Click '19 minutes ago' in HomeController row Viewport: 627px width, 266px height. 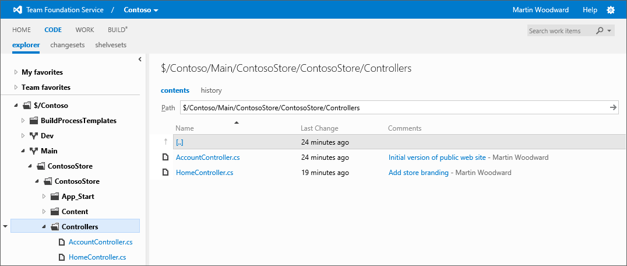(x=325, y=173)
